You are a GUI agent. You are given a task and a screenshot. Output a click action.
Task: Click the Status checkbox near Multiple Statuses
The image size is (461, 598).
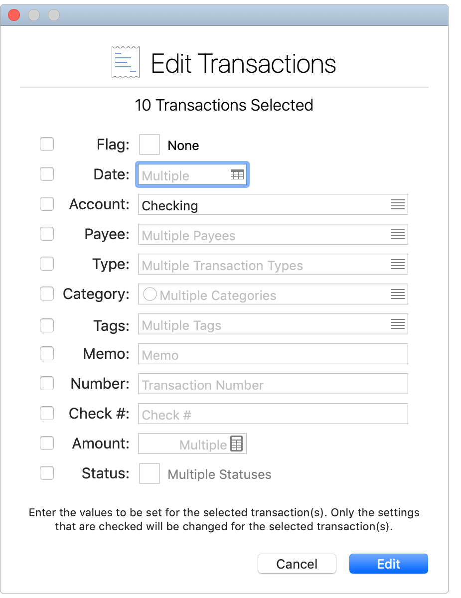pyautogui.click(x=149, y=473)
